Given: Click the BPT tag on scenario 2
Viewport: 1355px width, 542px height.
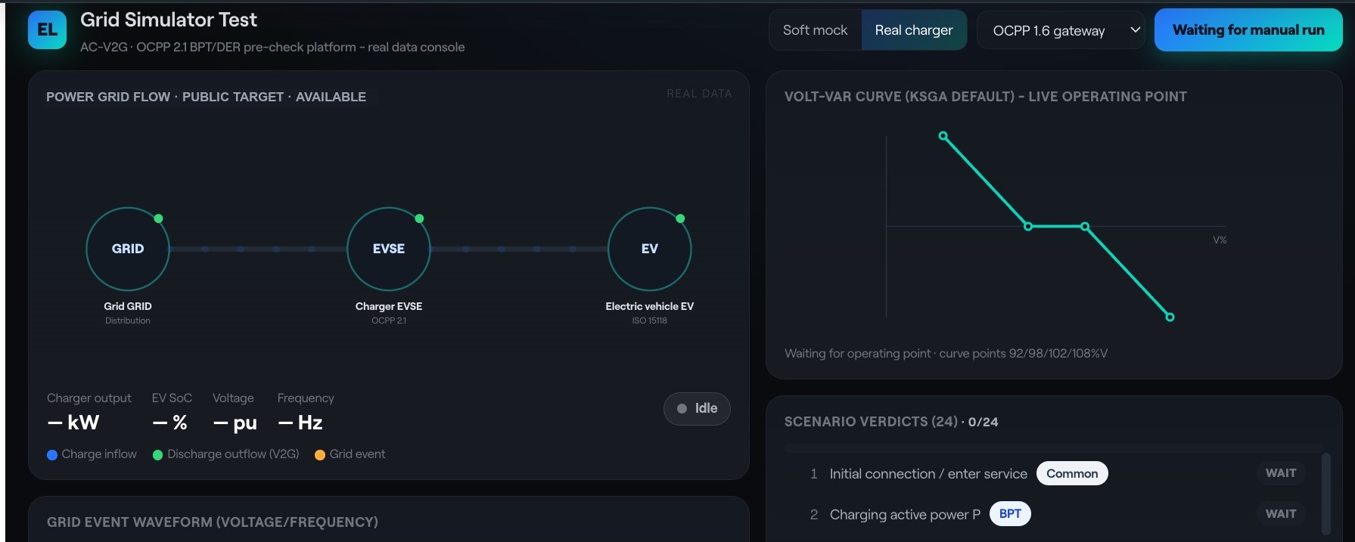Looking at the screenshot, I should tap(1010, 514).
